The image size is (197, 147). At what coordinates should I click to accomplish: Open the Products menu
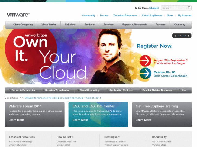point(89,25)
